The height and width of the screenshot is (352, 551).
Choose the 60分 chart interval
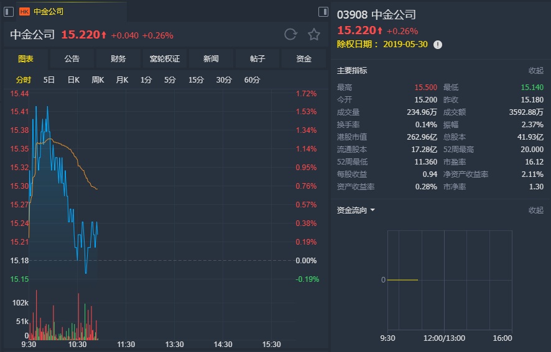pyautogui.click(x=252, y=80)
